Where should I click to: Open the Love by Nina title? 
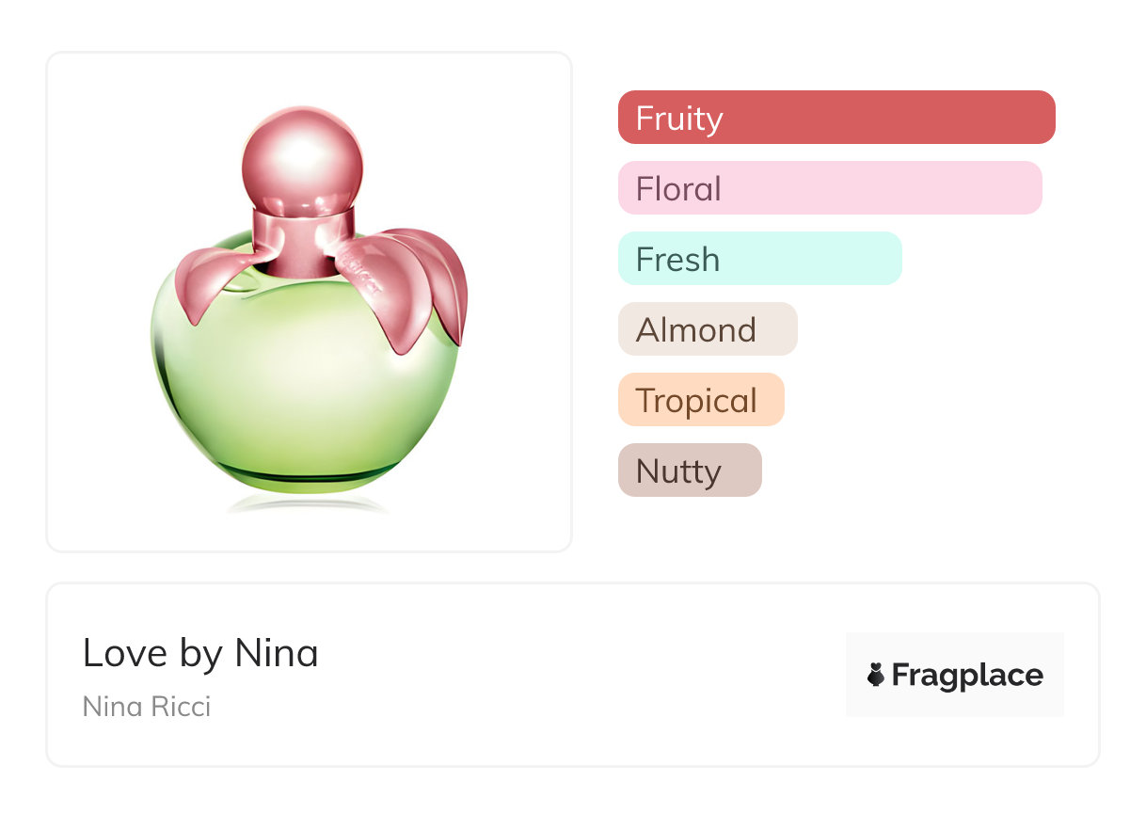coord(200,653)
